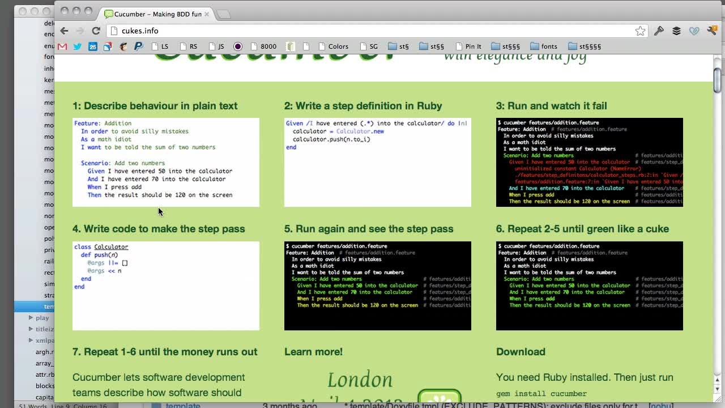Click the step 5 passing terminal thumbnail
This screenshot has width=725, height=408.
[378, 286]
